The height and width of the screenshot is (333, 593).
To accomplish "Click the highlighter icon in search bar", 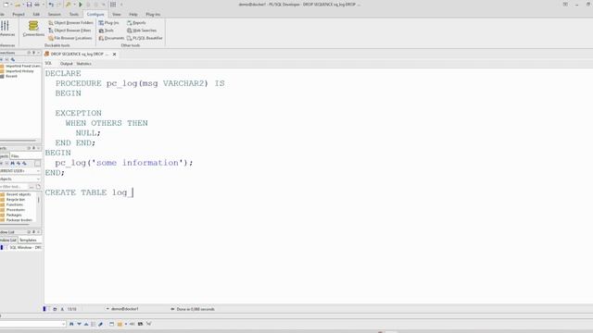I will click(x=101, y=324).
